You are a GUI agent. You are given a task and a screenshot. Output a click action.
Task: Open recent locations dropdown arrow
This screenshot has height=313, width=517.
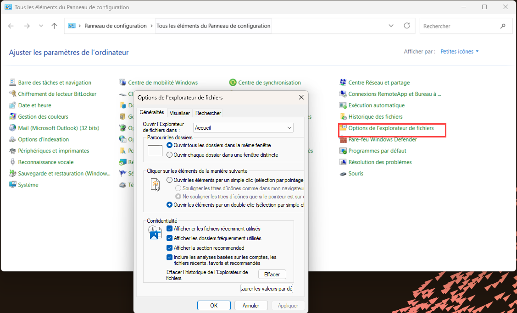41,26
